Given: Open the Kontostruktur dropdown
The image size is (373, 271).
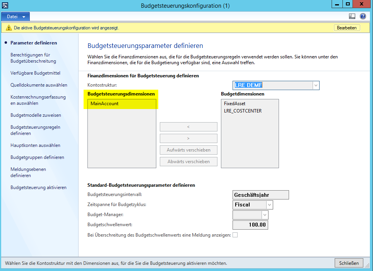Looking at the screenshot, I should [x=316, y=85].
